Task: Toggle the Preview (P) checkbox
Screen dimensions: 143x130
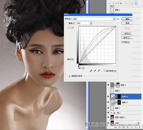Action: point(122,42)
